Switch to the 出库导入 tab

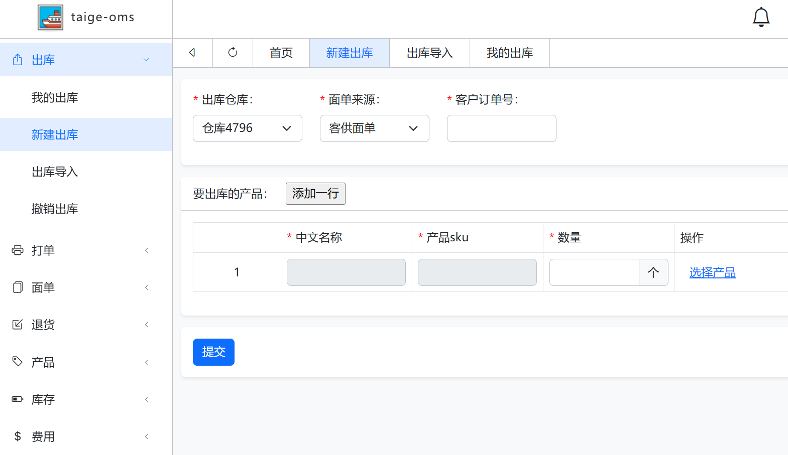point(430,53)
